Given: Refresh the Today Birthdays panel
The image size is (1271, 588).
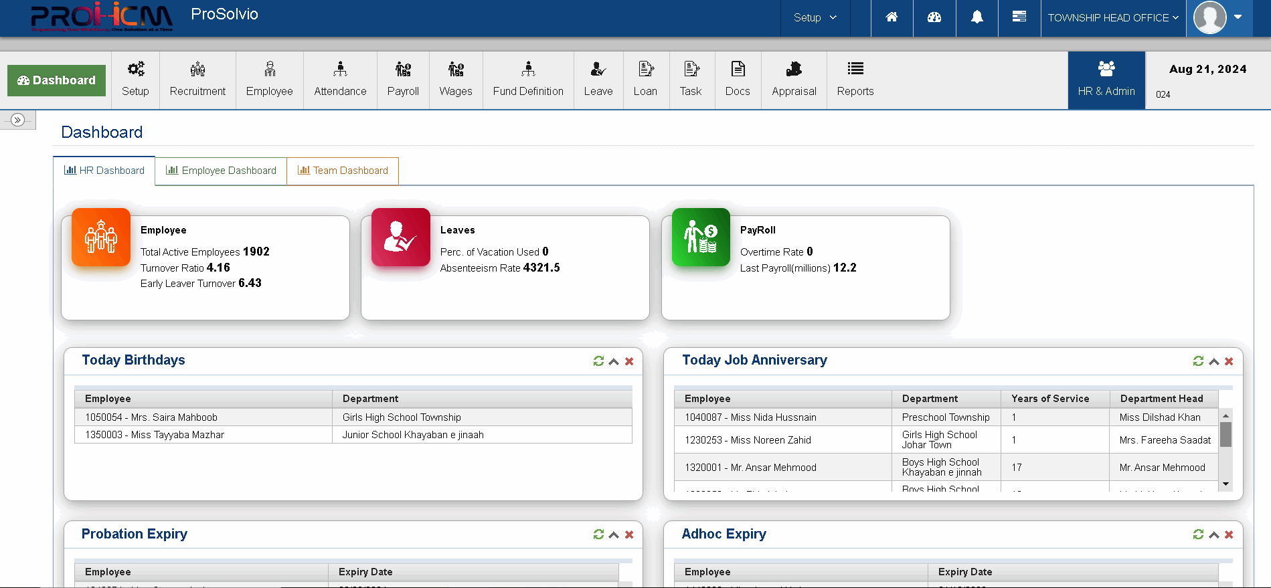Looking at the screenshot, I should (x=598, y=361).
